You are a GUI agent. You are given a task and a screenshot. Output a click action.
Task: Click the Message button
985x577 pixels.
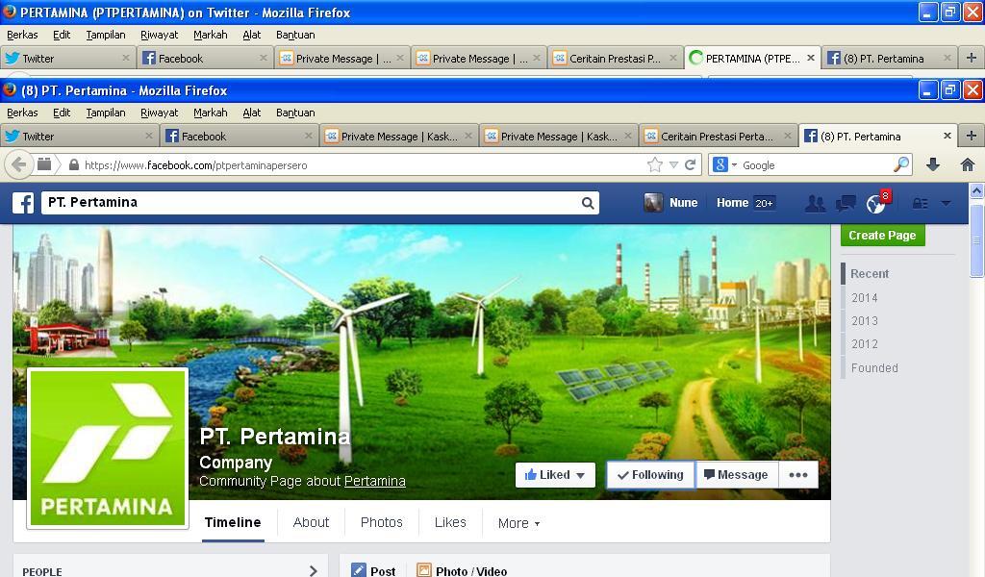[736, 475]
